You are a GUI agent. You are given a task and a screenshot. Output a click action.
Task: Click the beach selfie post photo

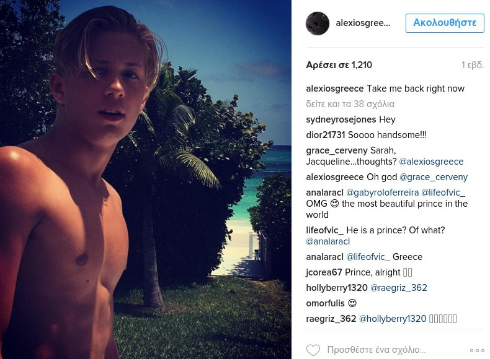pos(146,179)
